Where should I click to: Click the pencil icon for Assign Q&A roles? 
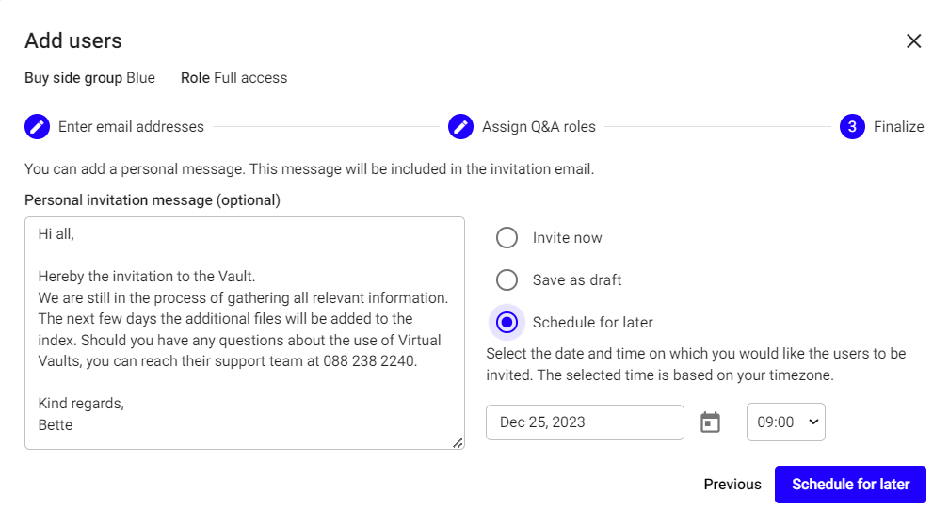click(x=460, y=126)
